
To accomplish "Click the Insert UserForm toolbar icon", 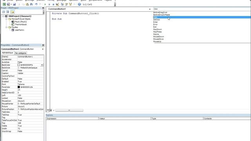I will click(8, 4).
